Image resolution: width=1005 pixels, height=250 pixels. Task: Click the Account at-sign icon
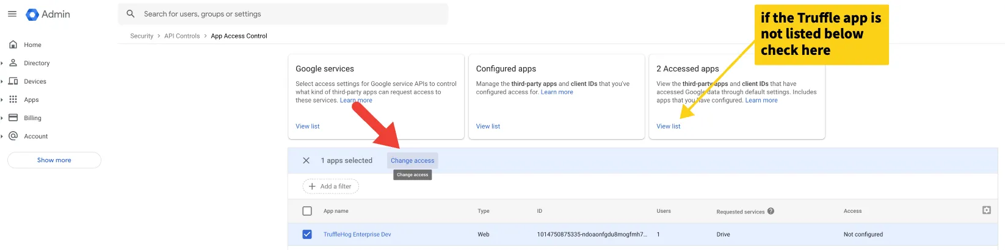pyautogui.click(x=13, y=136)
